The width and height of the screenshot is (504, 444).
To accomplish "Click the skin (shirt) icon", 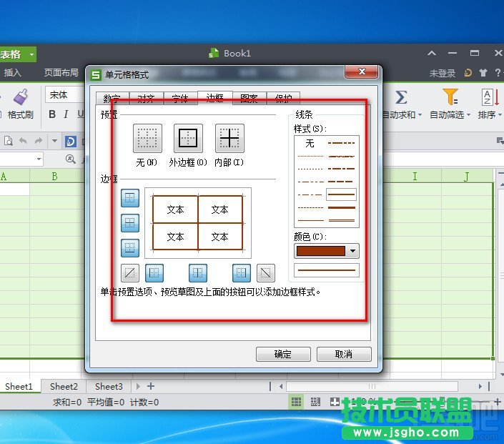I will 483,73.
